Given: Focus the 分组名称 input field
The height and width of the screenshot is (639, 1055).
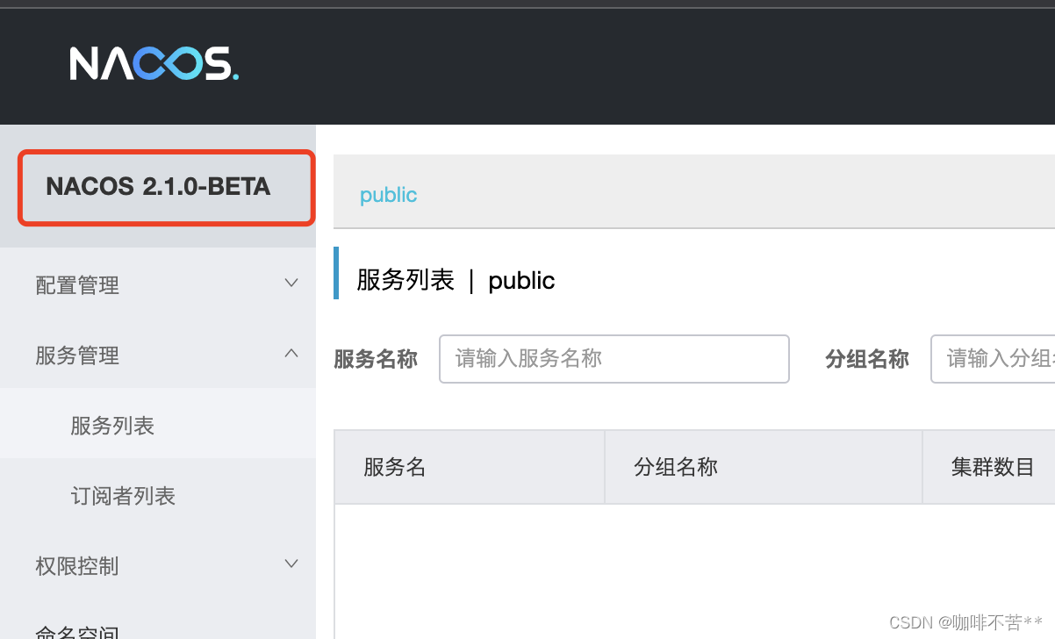Looking at the screenshot, I should [993, 358].
